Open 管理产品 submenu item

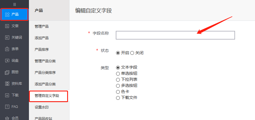pyautogui.click(x=42, y=27)
